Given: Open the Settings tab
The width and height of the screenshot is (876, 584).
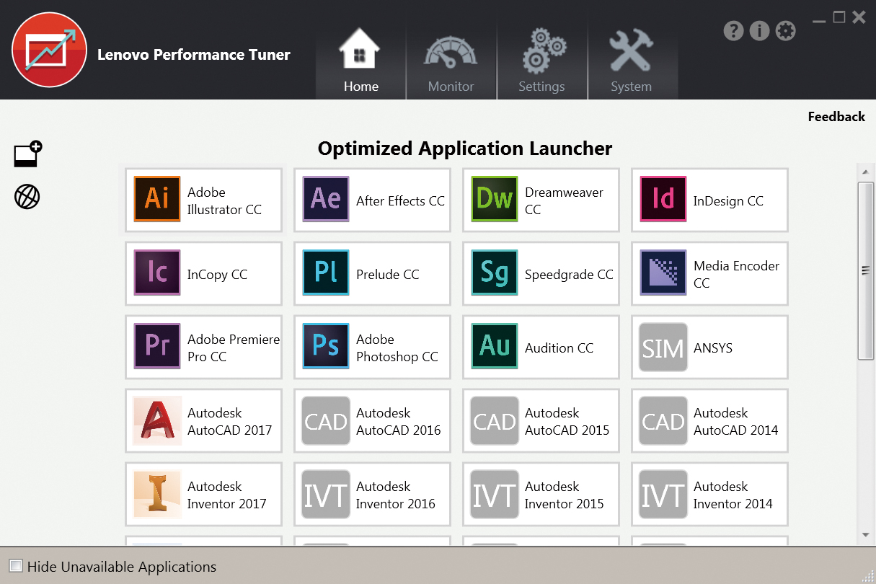Looking at the screenshot, I should (542, 61).
